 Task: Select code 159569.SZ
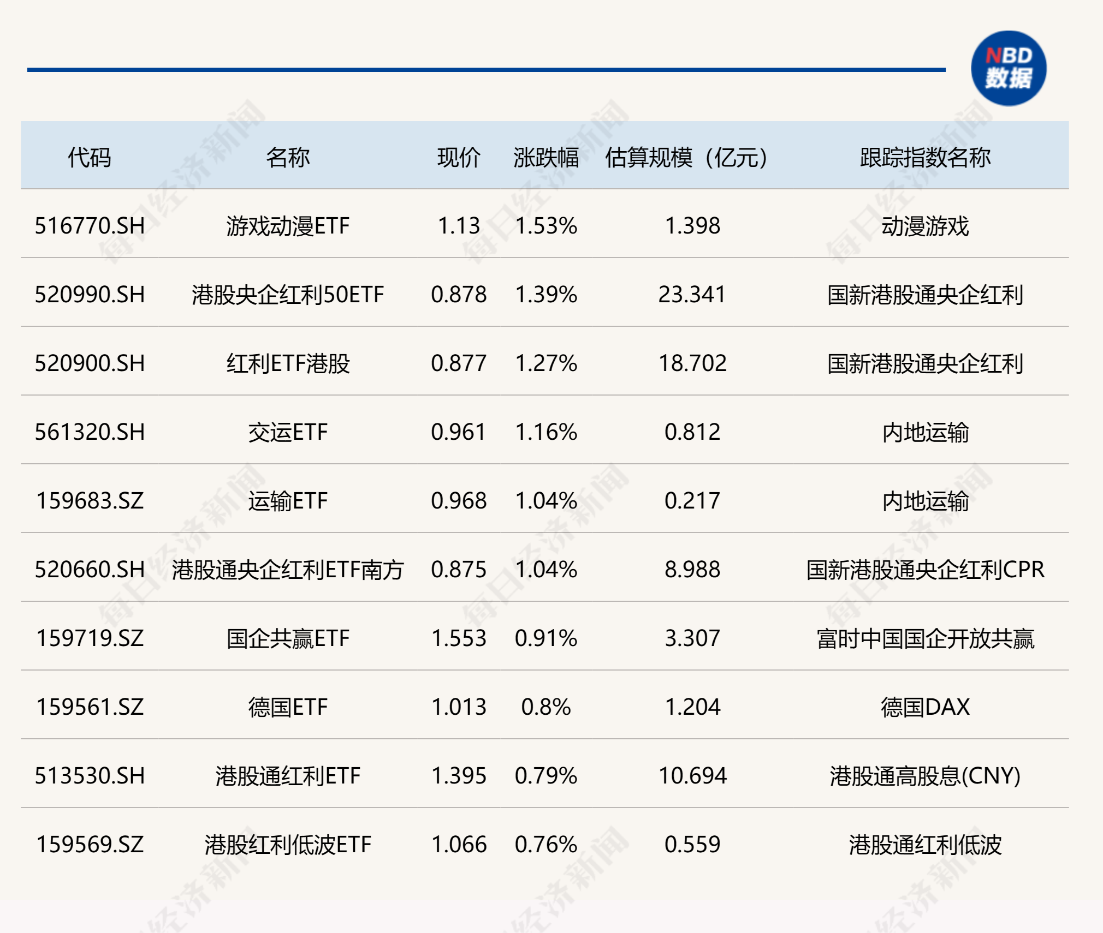[90, 845]
